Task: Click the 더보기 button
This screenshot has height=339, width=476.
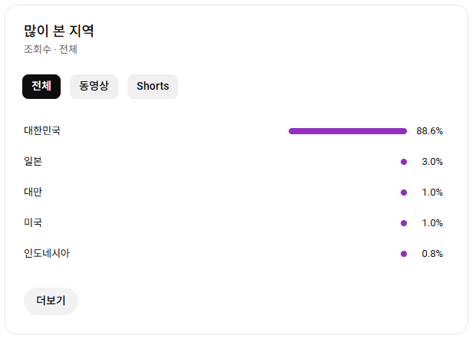Action: click(51, 301)
